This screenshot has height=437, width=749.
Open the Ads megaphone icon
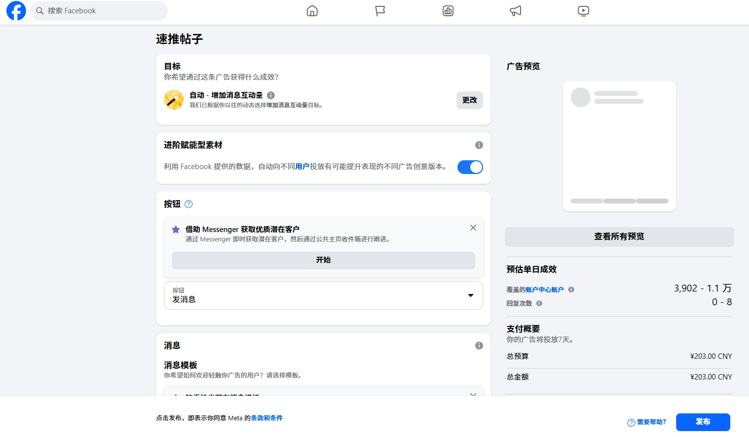[x=516, y=11]
